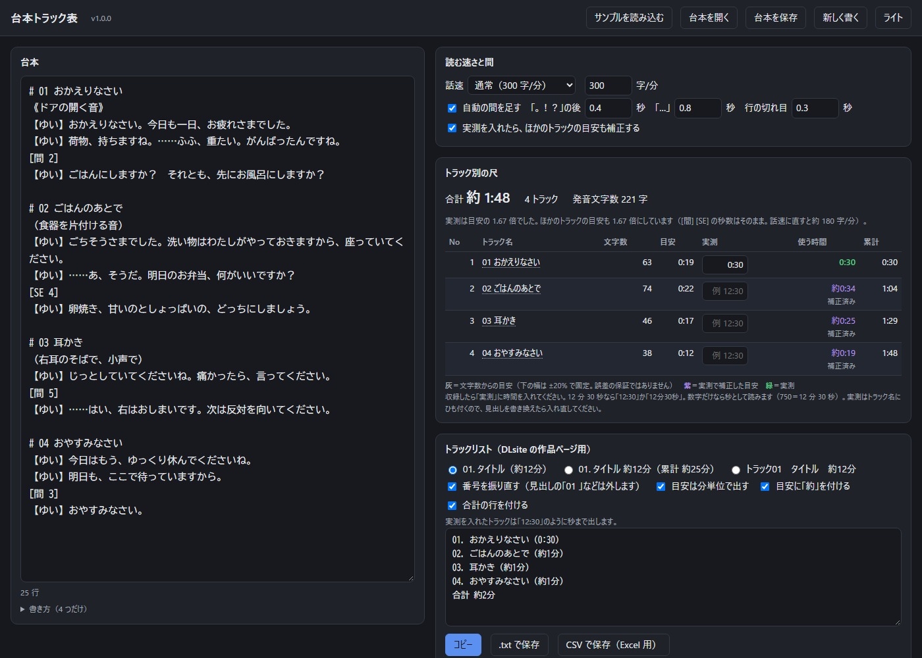This screenshot has height=658, width=922.
Task: Copy the track list with コピー
Action: (x=463, y=645)
